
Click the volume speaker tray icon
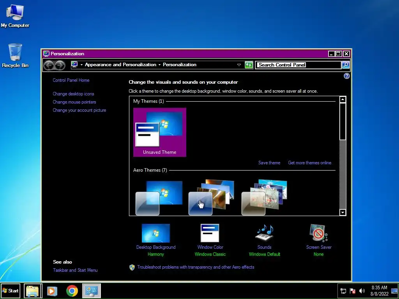click(x=362, y=291)
